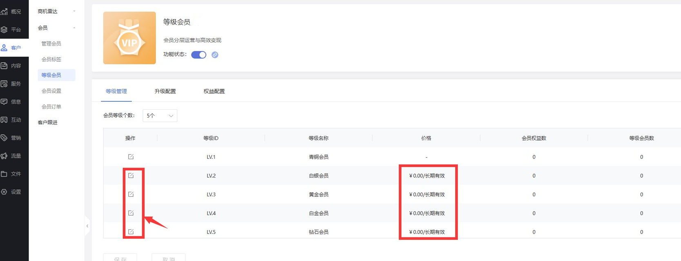Open the 会员等级个数 dropdown
Screen dimensions: 681x261
[x=160, y=116]
